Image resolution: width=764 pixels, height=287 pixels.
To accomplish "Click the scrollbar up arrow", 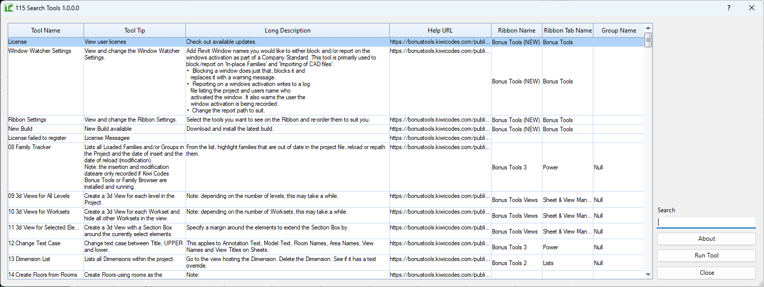I will (648, 28).
